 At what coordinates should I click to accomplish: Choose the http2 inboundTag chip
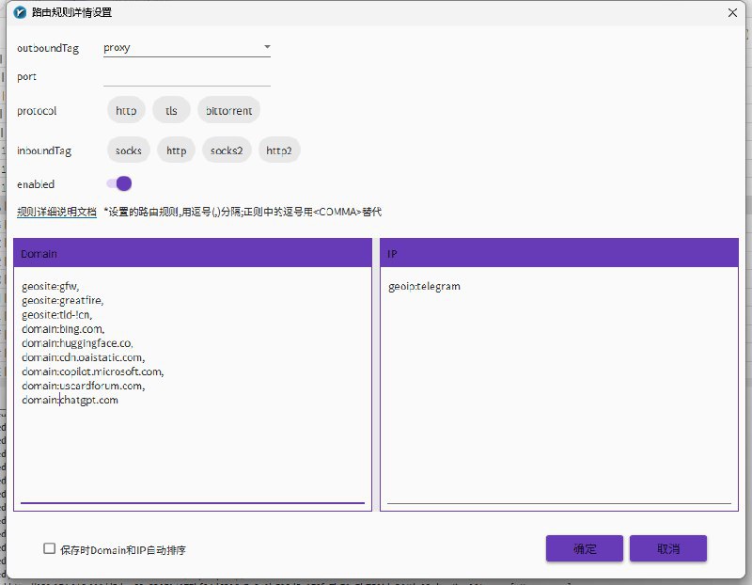(279, 150)
